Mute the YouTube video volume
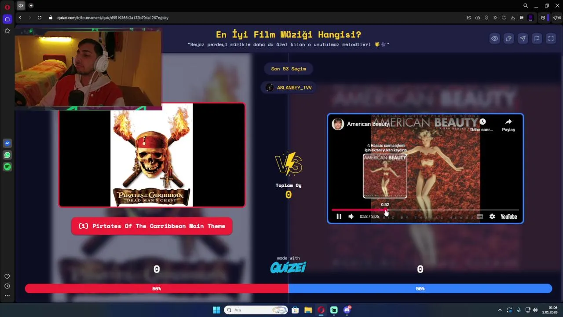 [351, 216]
